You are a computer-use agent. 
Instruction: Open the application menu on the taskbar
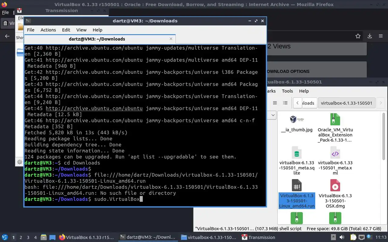(x=5, y=237)
